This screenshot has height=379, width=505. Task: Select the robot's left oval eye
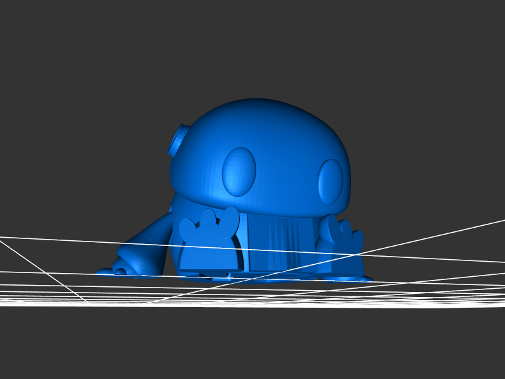click(239, 172)
